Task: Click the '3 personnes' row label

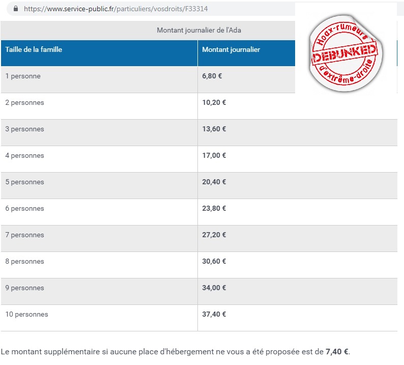Action: click(x=24, y=129)
